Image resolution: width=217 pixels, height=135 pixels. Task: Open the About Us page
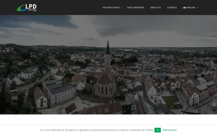click(156, 8)
